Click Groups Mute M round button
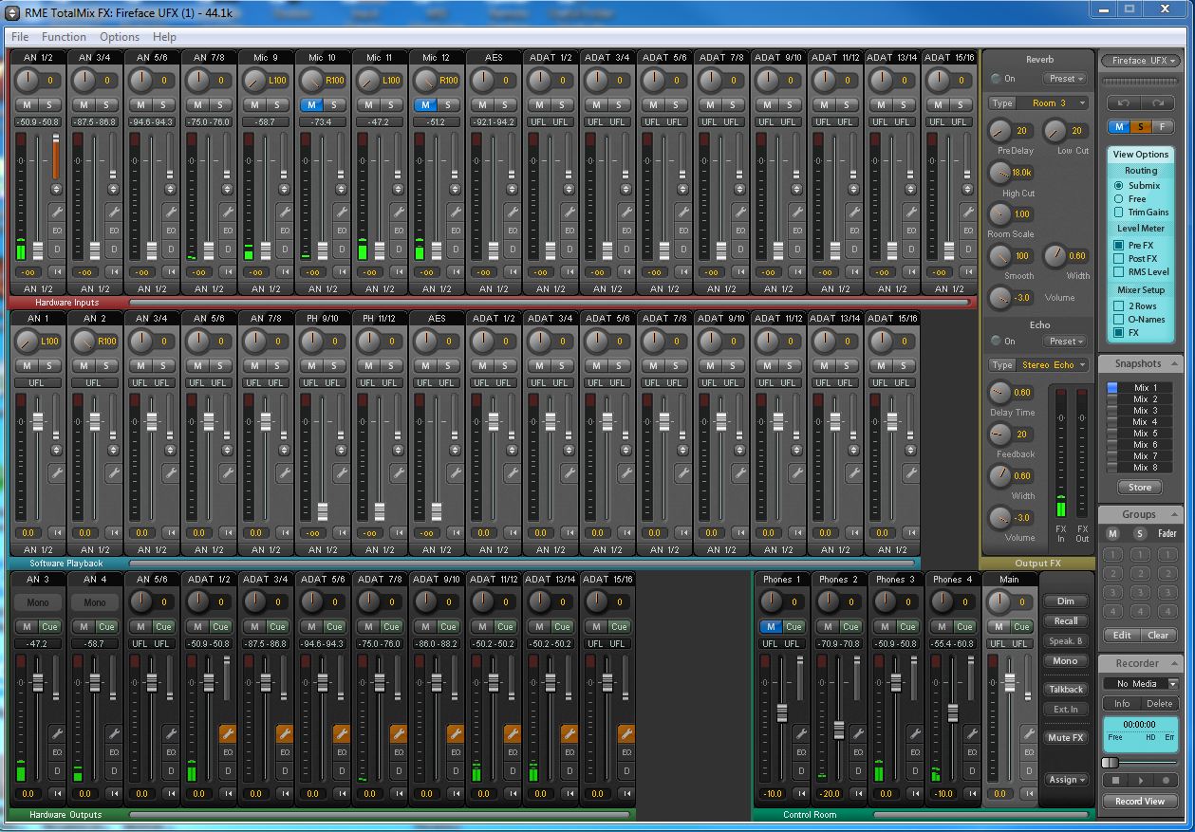This screenshot has height=832, width=1195. [x=1112, y=533]
